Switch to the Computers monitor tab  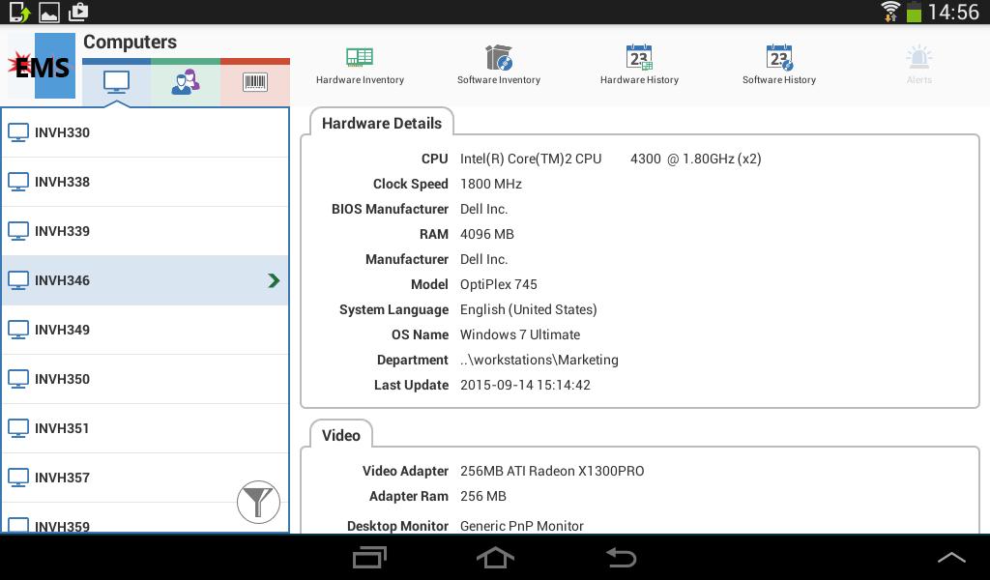click(x=116, y=83)
